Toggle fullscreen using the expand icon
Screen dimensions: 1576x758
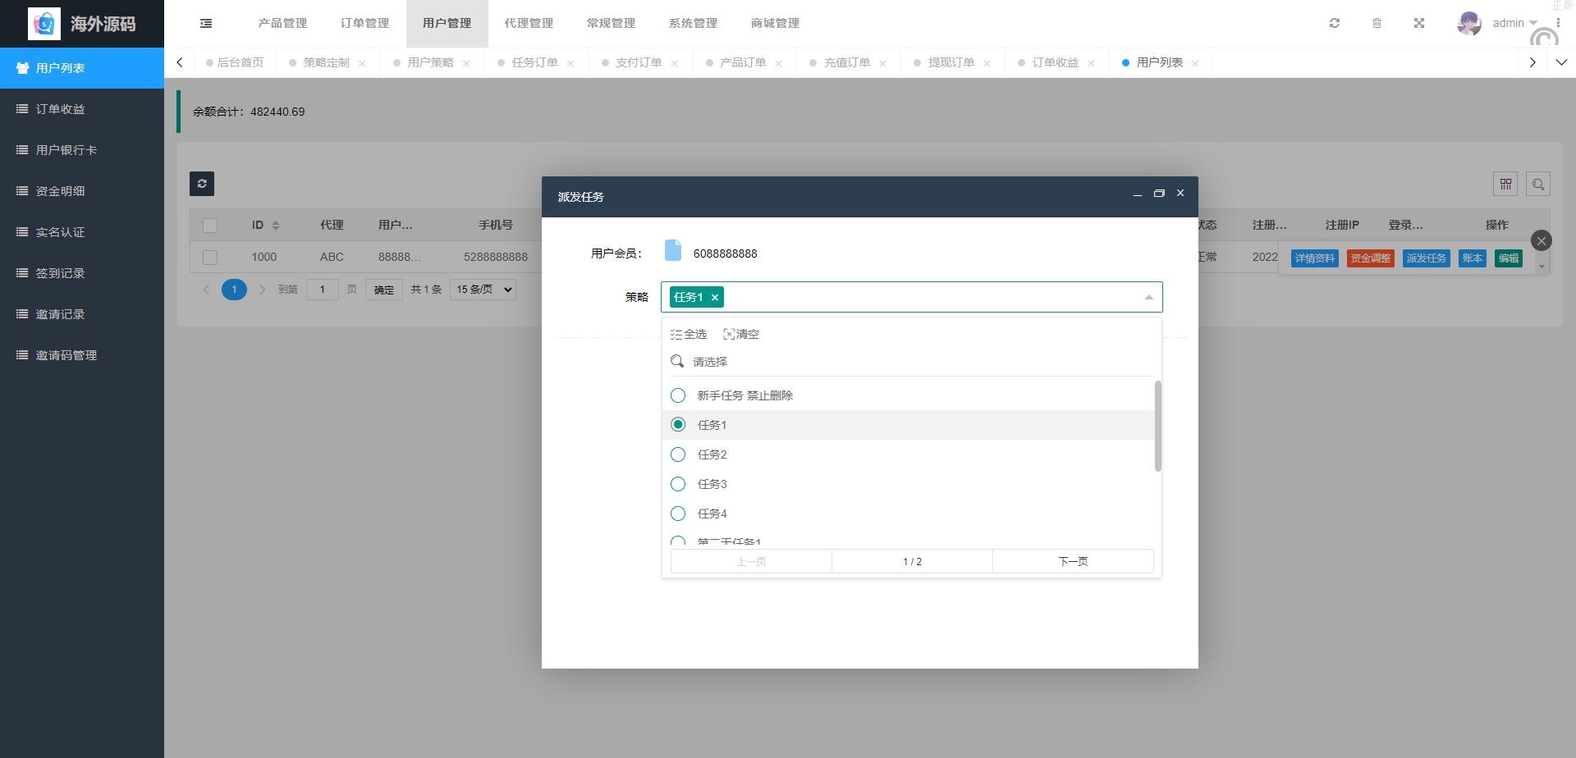click(x=1419, y=24)
